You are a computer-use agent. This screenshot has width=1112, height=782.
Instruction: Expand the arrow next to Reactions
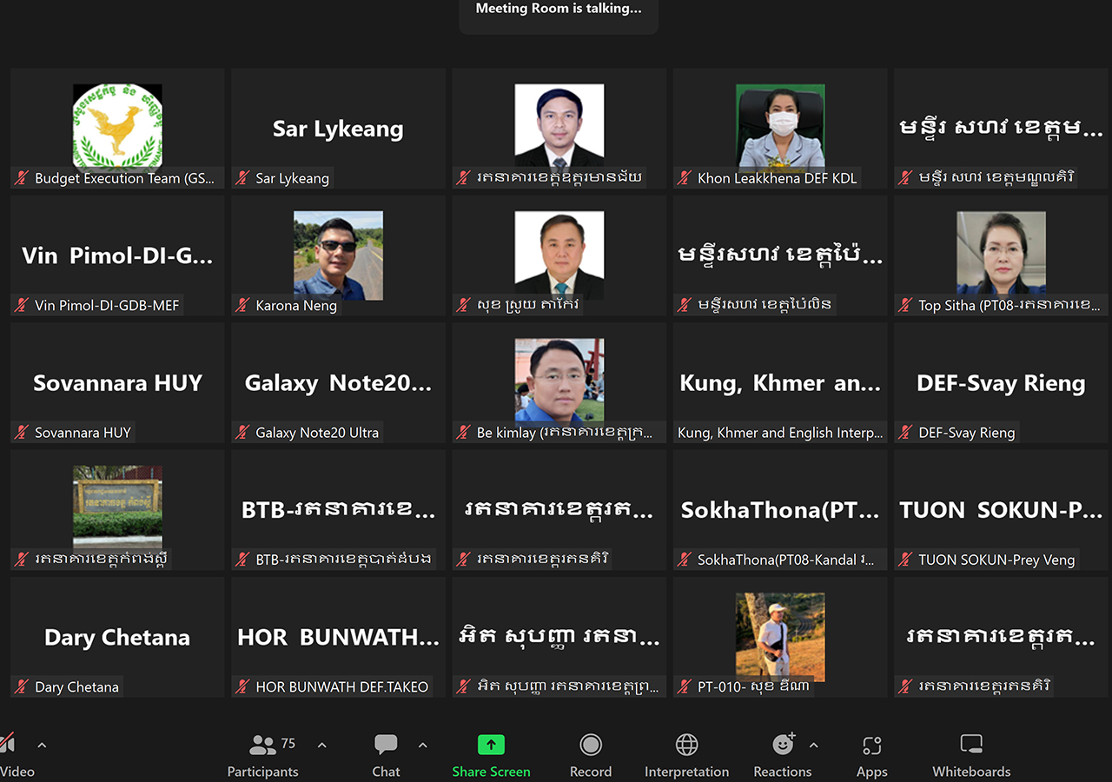click(x=814, y=745)
